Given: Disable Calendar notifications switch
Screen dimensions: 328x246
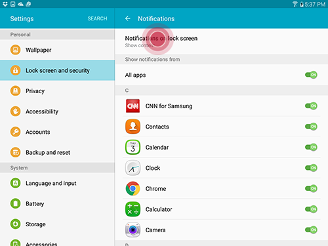Looking at the screenshot, I should [x=311, y=147].
